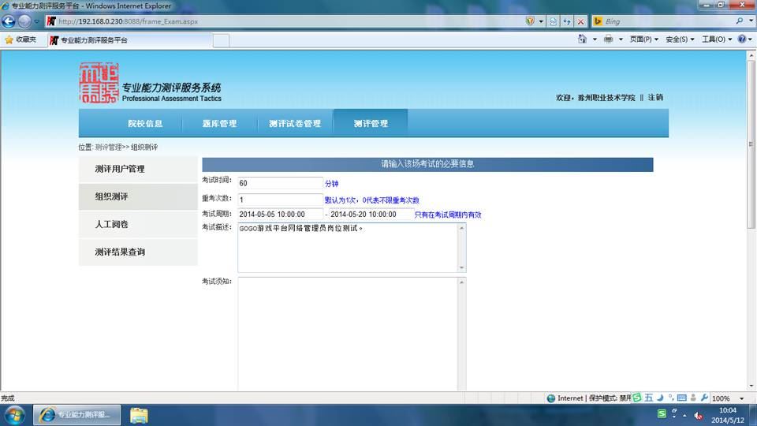Click inside the empty 考试须知 text area
The width and height of the screenshot is (757, 426).
point(348,334)
